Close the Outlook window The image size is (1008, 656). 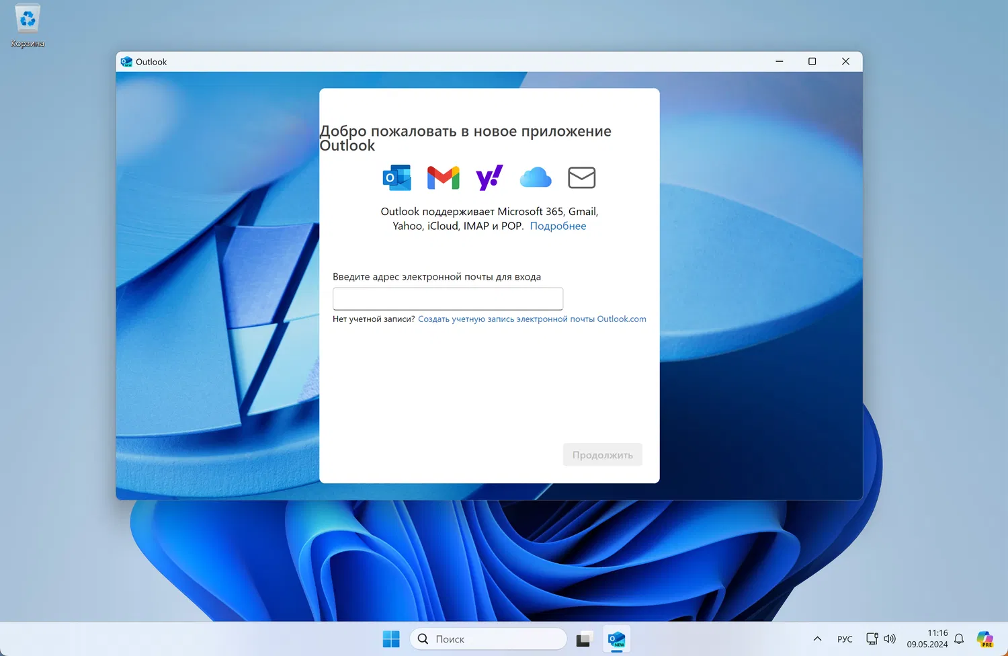846,62
